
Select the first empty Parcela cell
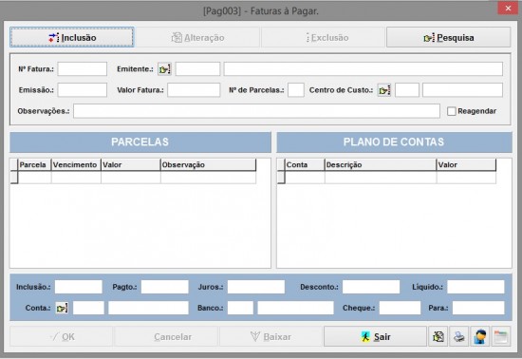(34, 178)
